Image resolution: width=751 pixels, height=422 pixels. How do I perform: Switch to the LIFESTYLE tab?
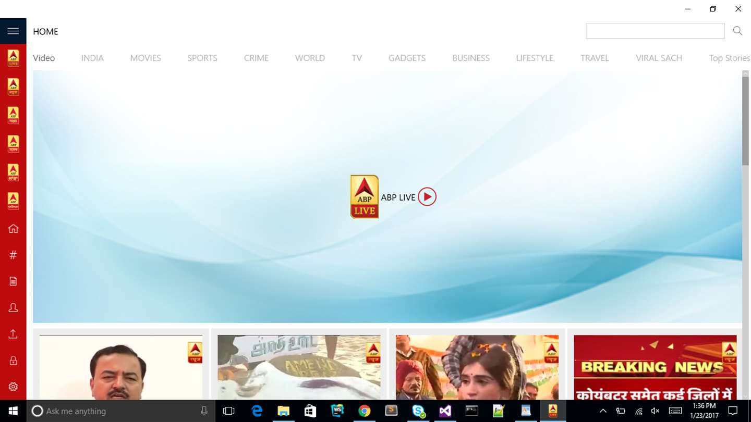point(535,58)
